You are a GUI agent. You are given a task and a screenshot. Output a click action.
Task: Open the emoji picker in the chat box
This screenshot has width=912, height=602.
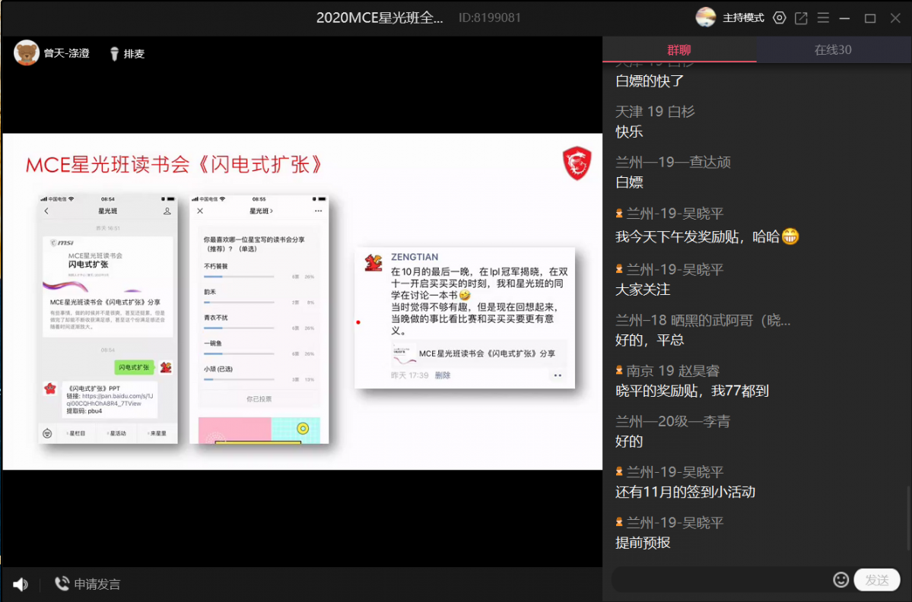click(x=841, y=579)
